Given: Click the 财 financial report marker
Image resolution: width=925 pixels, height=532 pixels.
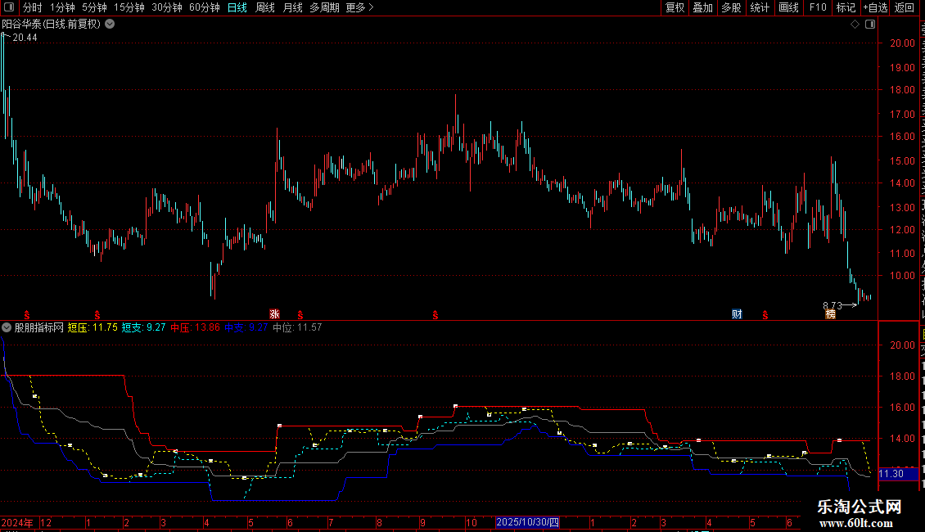Looking at the screenshot, I should point(737,313).
